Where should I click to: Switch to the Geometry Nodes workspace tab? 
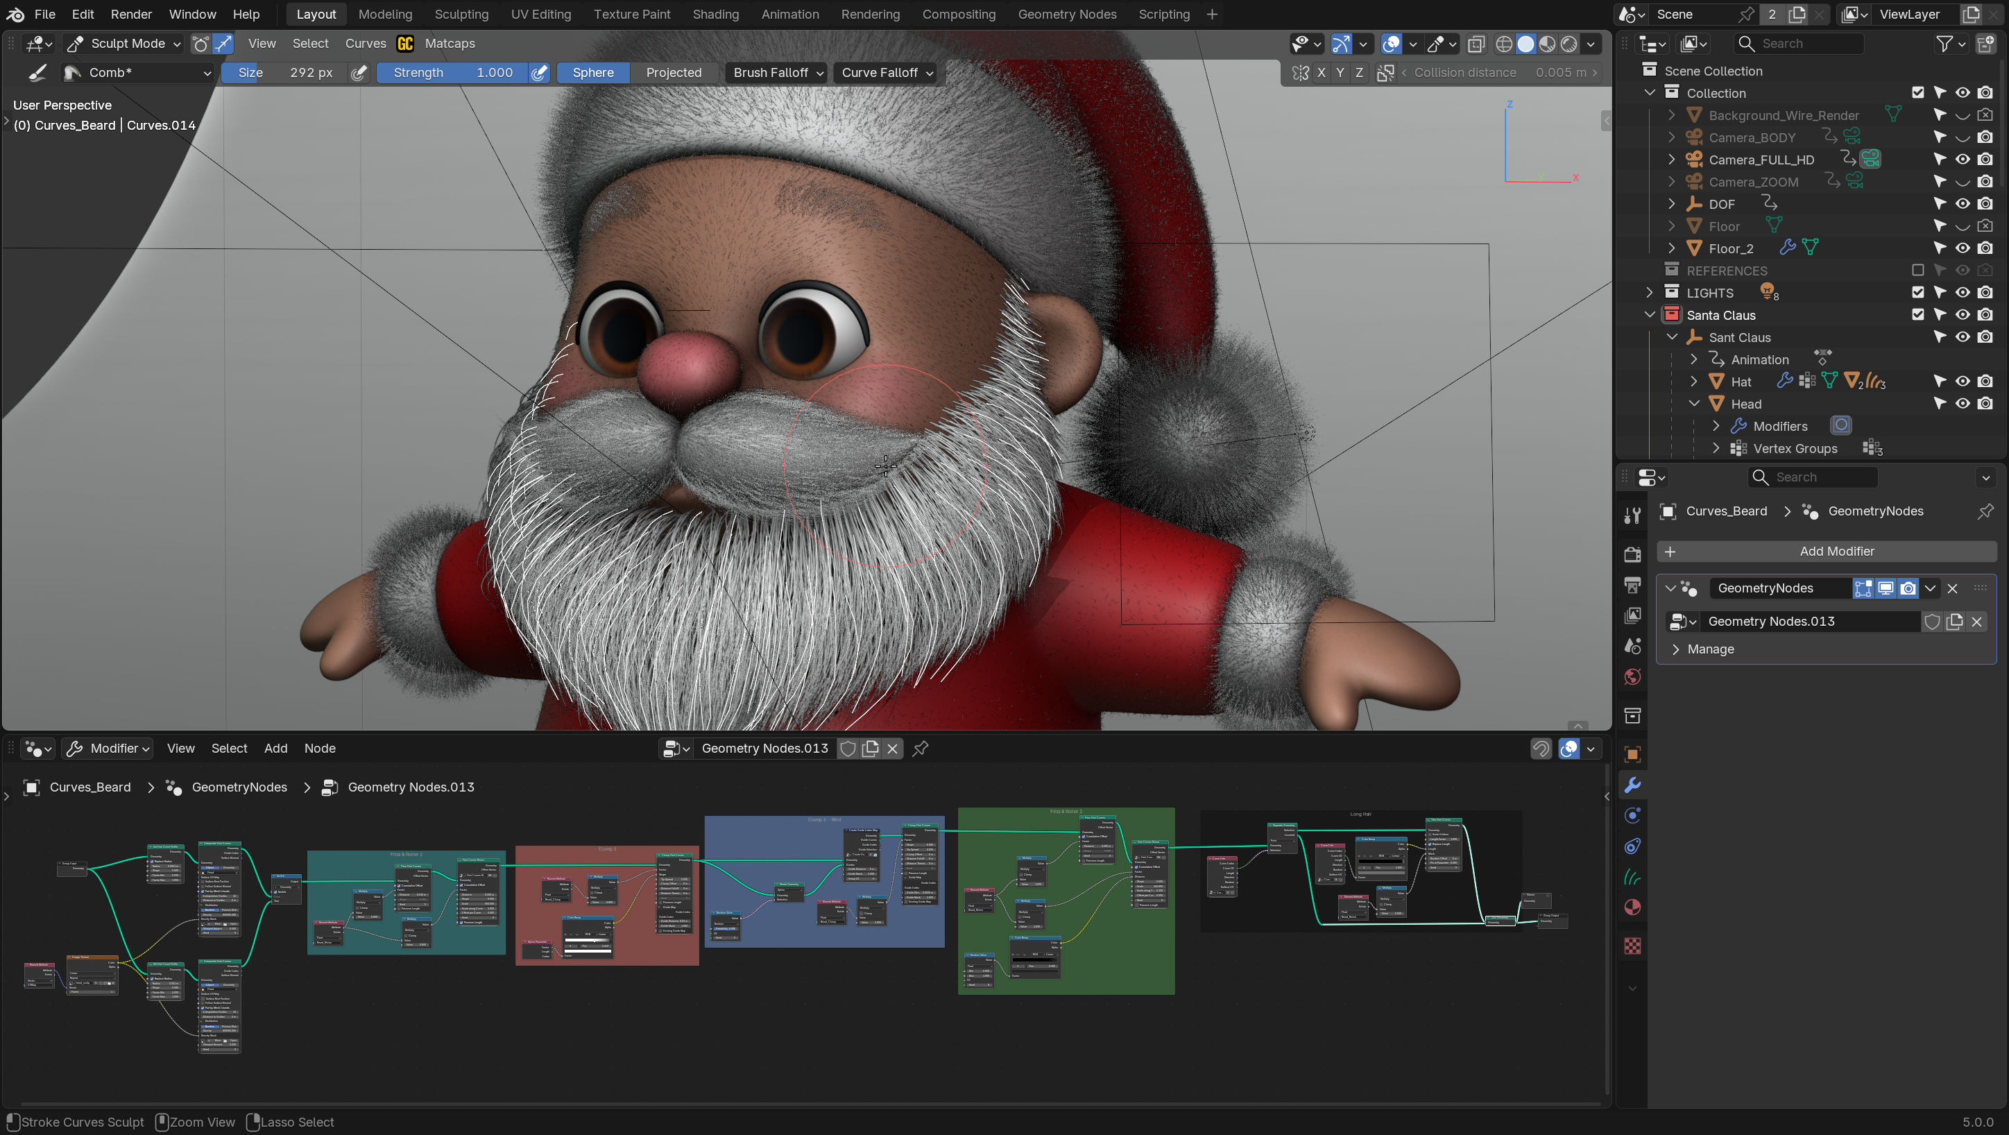point(1066,14)
